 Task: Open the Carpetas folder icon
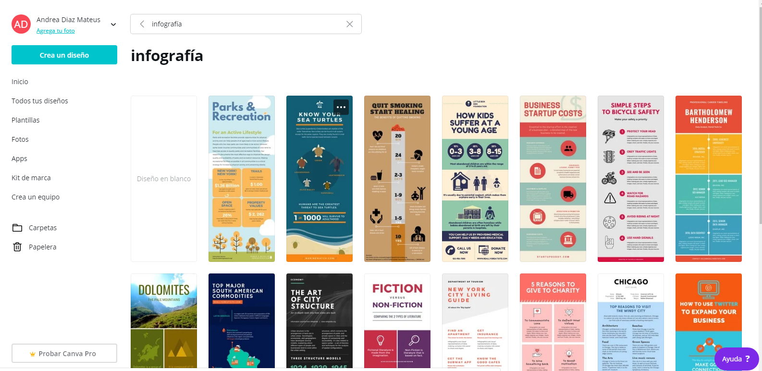17,228
